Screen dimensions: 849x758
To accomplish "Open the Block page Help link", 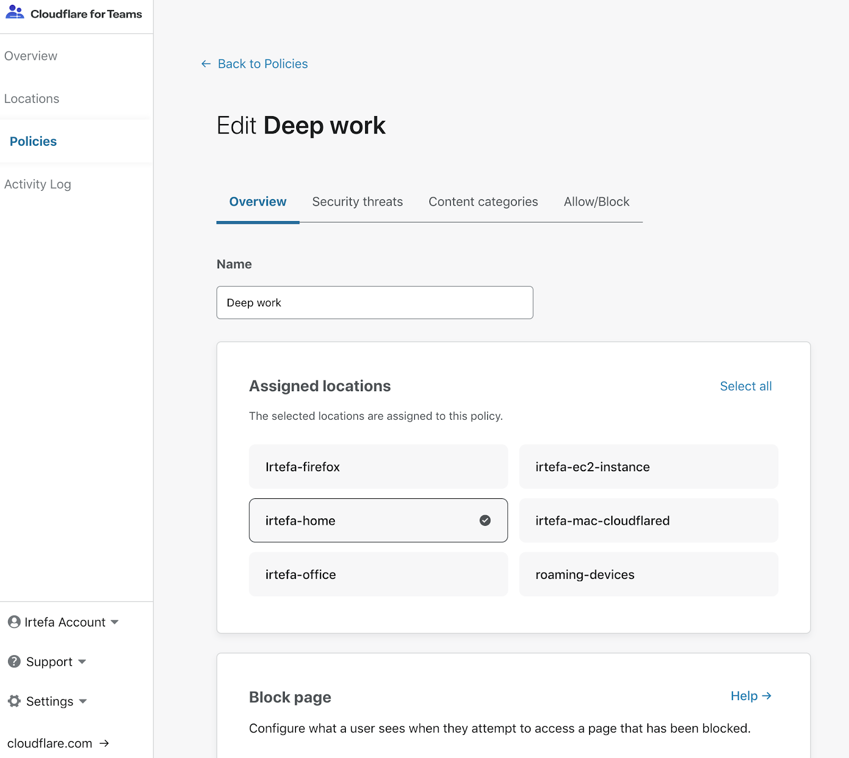I will pos(750,696).
